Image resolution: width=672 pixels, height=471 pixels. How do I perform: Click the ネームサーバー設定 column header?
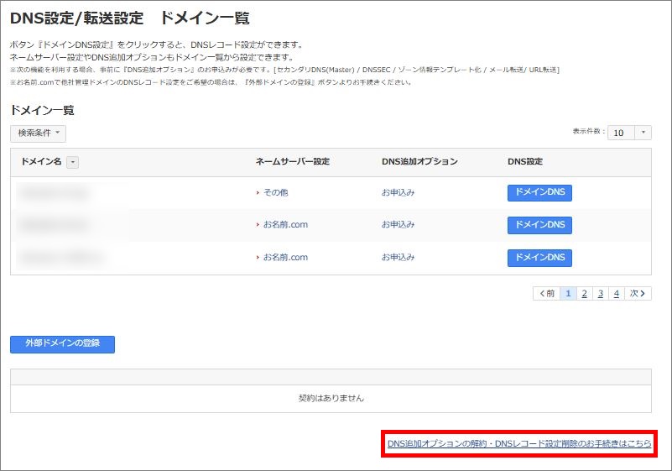point(292,162)
